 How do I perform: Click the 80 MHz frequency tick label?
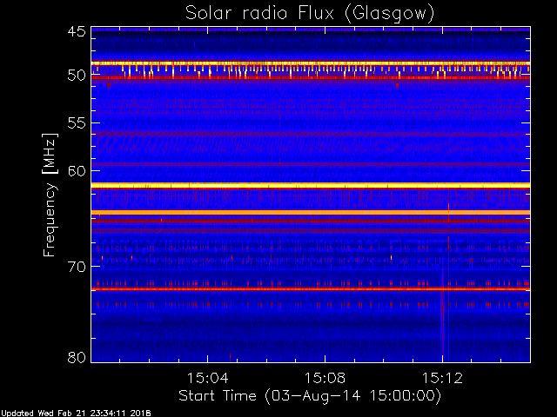pyautogui.click(x=77, y=357)
